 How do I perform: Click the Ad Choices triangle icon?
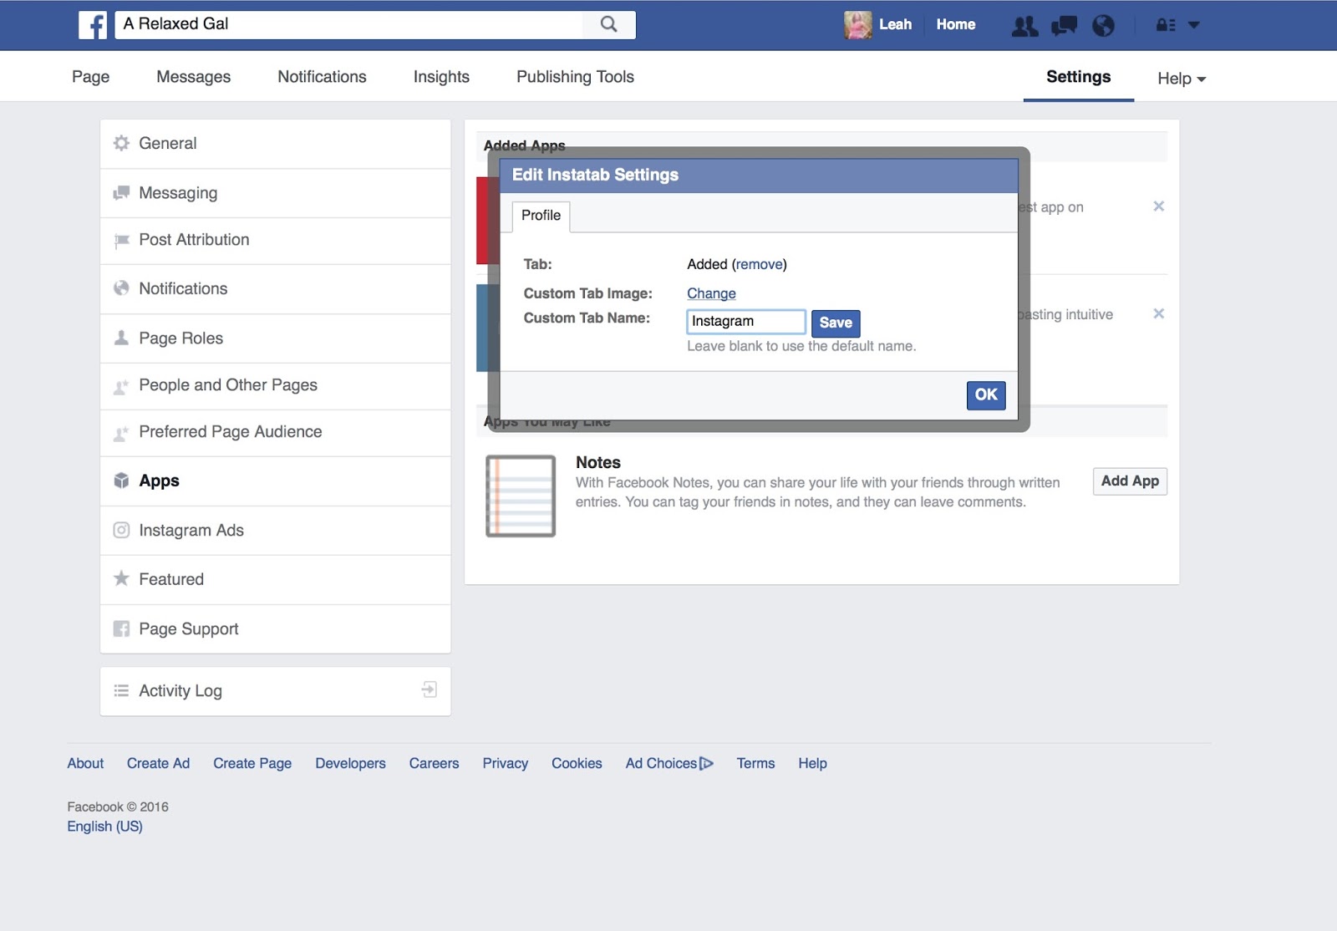[x=706, y=763]
